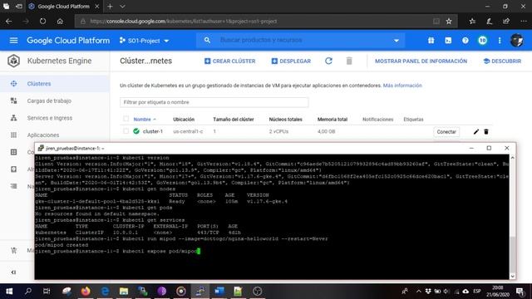Viewport: 532px width, 299px height.
Task: Open the vertical dots settings menu
Action: [x=500, y=41]
